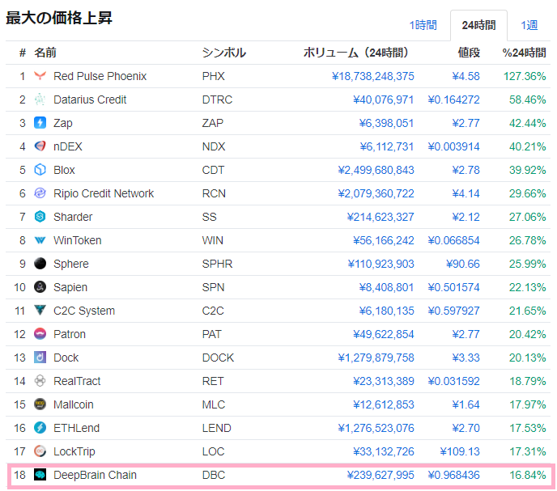This screenshot has width=557, height=491.
Task: Click the Datarius Credit coin icon
Action: click(x=40, y=99)
